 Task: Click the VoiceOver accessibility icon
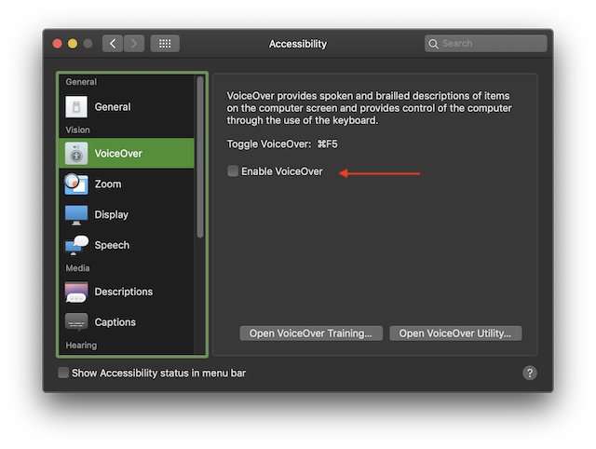click(76, 153)
